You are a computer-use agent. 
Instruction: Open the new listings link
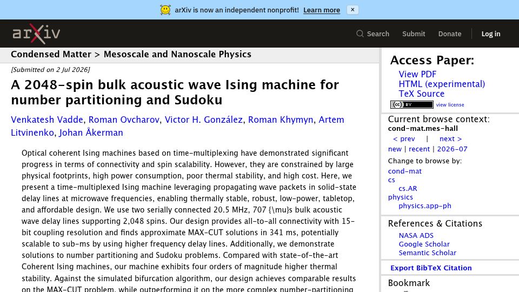coord(395,149)
